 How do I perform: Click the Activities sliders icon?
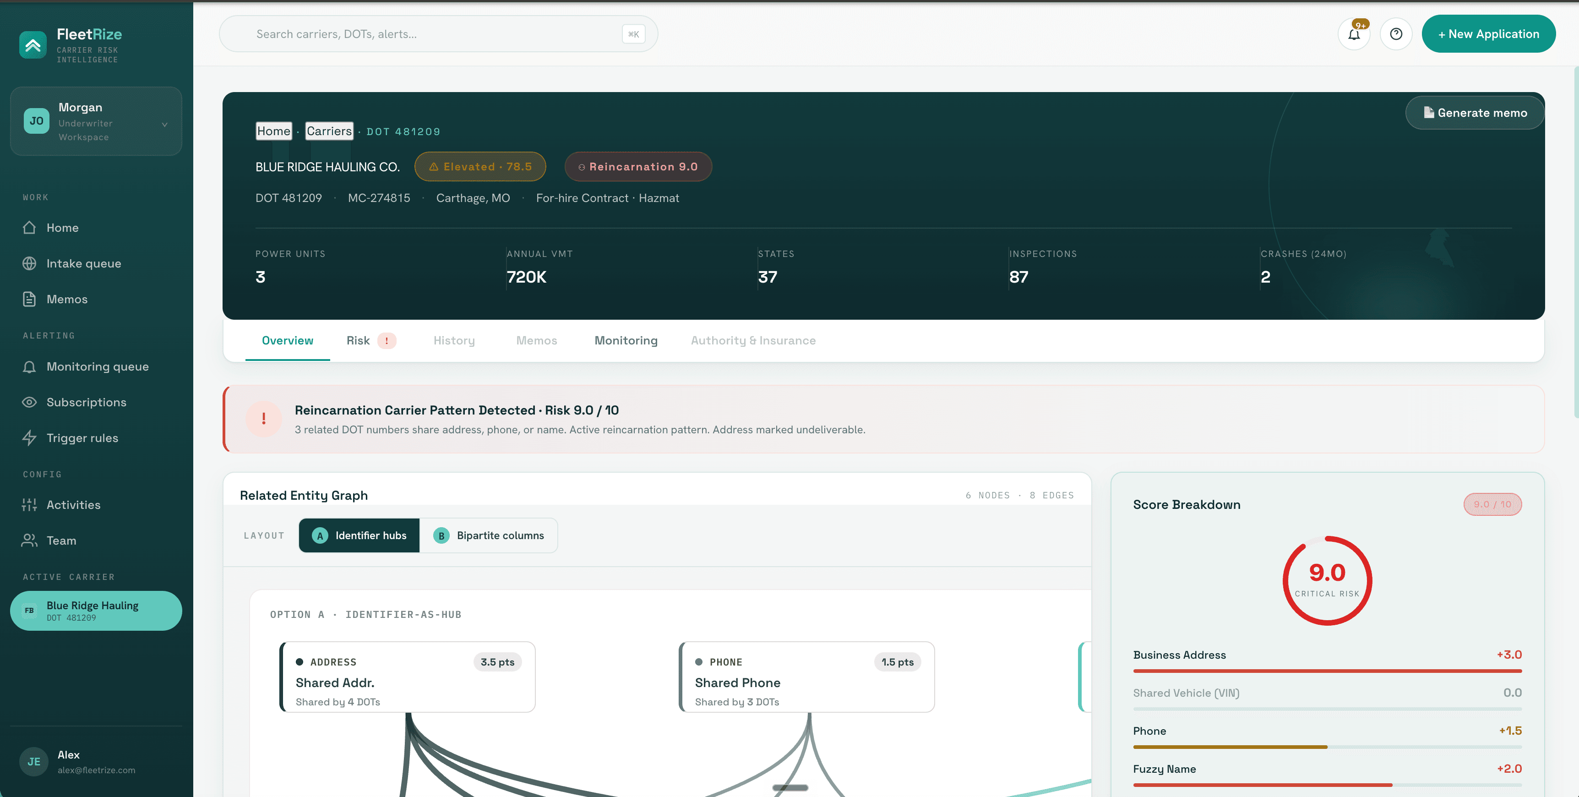click(29, 505)
